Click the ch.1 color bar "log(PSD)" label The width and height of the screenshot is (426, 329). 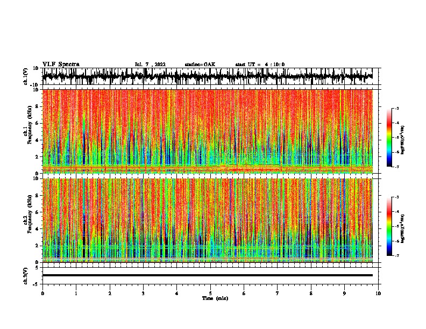(x=403, y=140)
